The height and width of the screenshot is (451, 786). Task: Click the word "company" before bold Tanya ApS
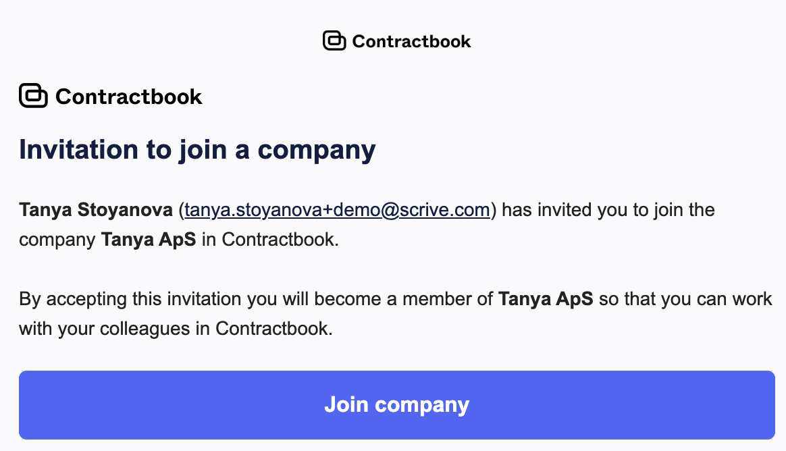[x=57, y=240]
